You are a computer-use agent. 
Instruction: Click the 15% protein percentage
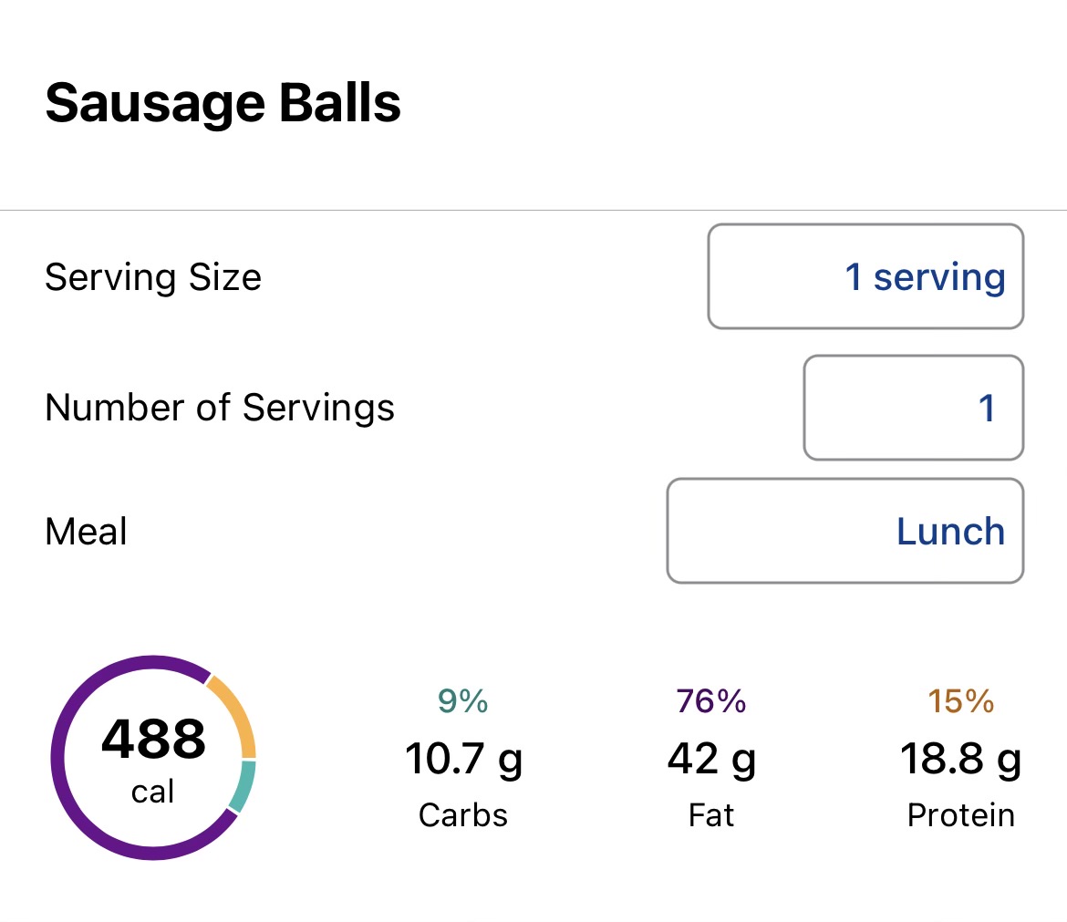tap(961, 701)
